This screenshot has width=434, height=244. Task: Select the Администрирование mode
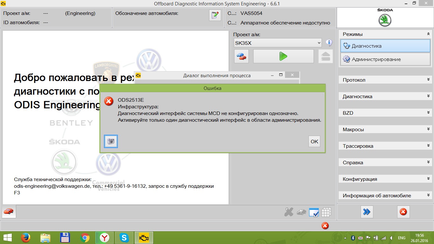point(385,59)
